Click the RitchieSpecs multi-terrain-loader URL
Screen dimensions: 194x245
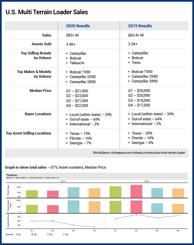(139, 153)
